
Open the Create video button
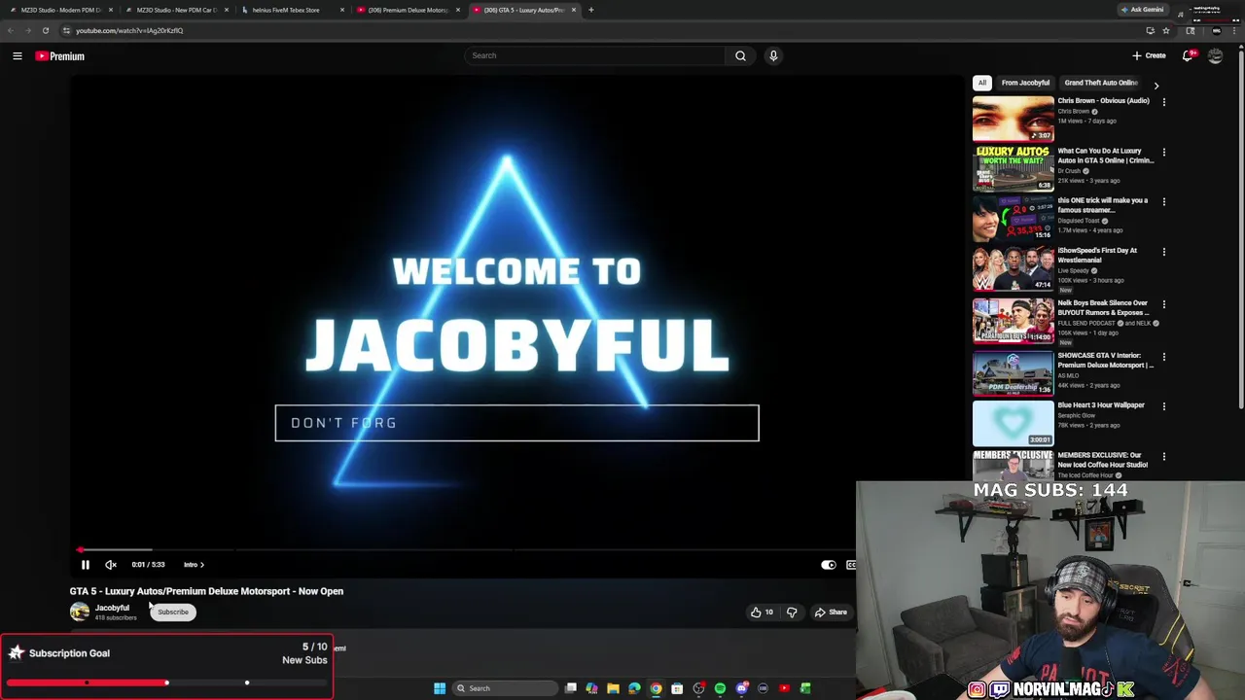click(1149, 55)
